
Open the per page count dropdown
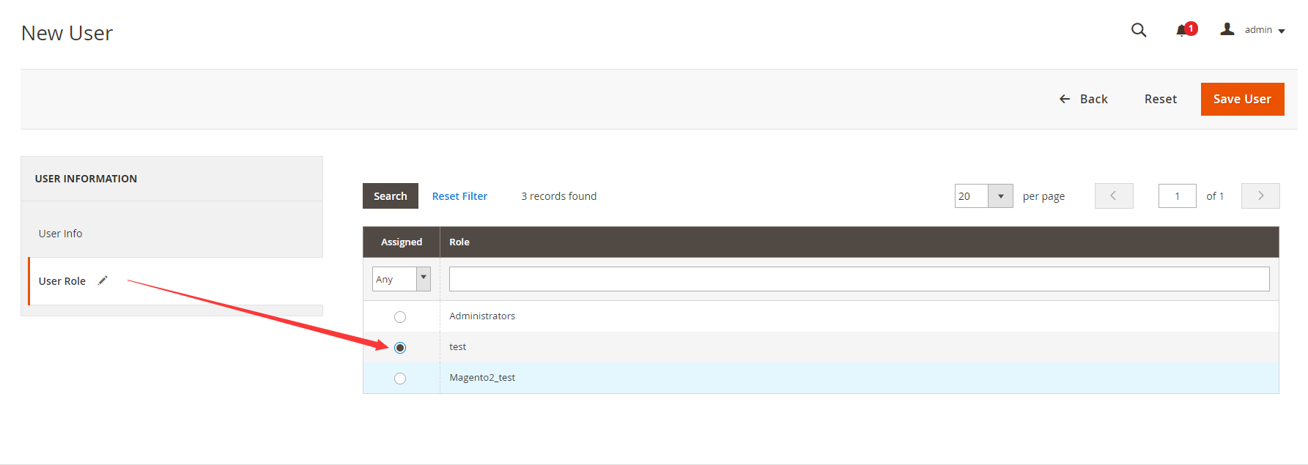pyautogui.click(x=1000, y=196)
